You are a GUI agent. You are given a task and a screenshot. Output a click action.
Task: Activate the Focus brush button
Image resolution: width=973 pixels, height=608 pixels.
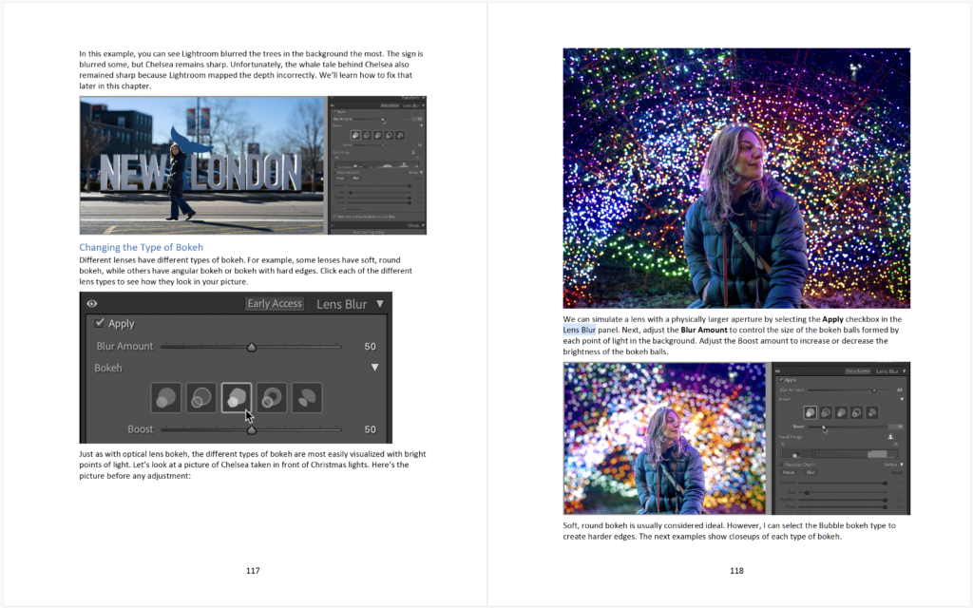[790, 472]
